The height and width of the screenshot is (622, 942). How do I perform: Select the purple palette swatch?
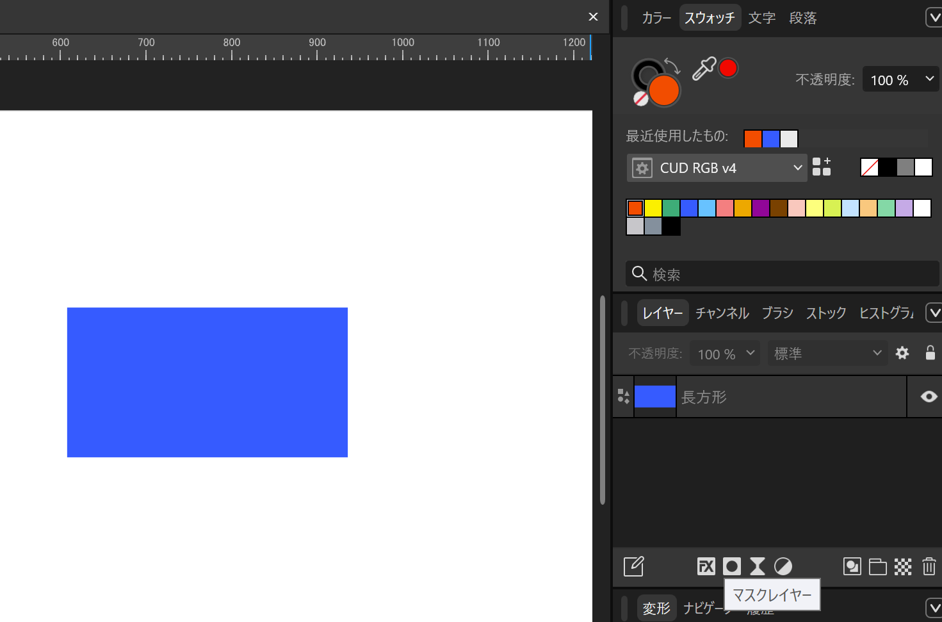click(x=761, y=208)
